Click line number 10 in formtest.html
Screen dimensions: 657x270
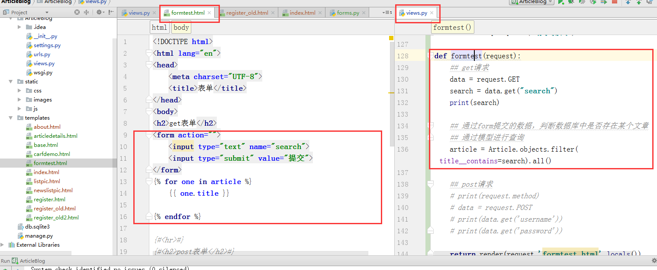(x=124, y=146)
